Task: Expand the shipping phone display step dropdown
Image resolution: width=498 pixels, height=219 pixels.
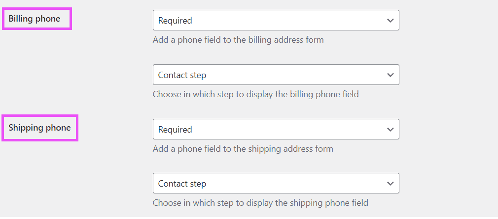Action: click(x=276, y=184)
